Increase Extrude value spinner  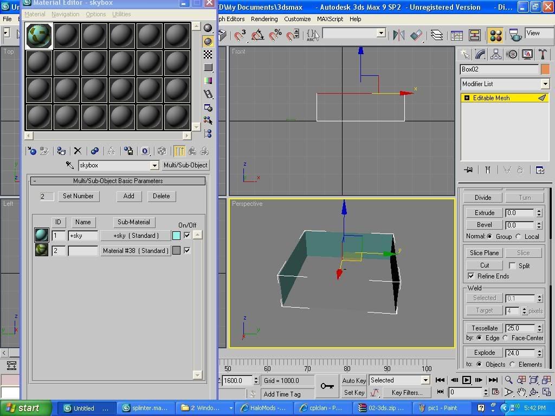tap(539, 211)
